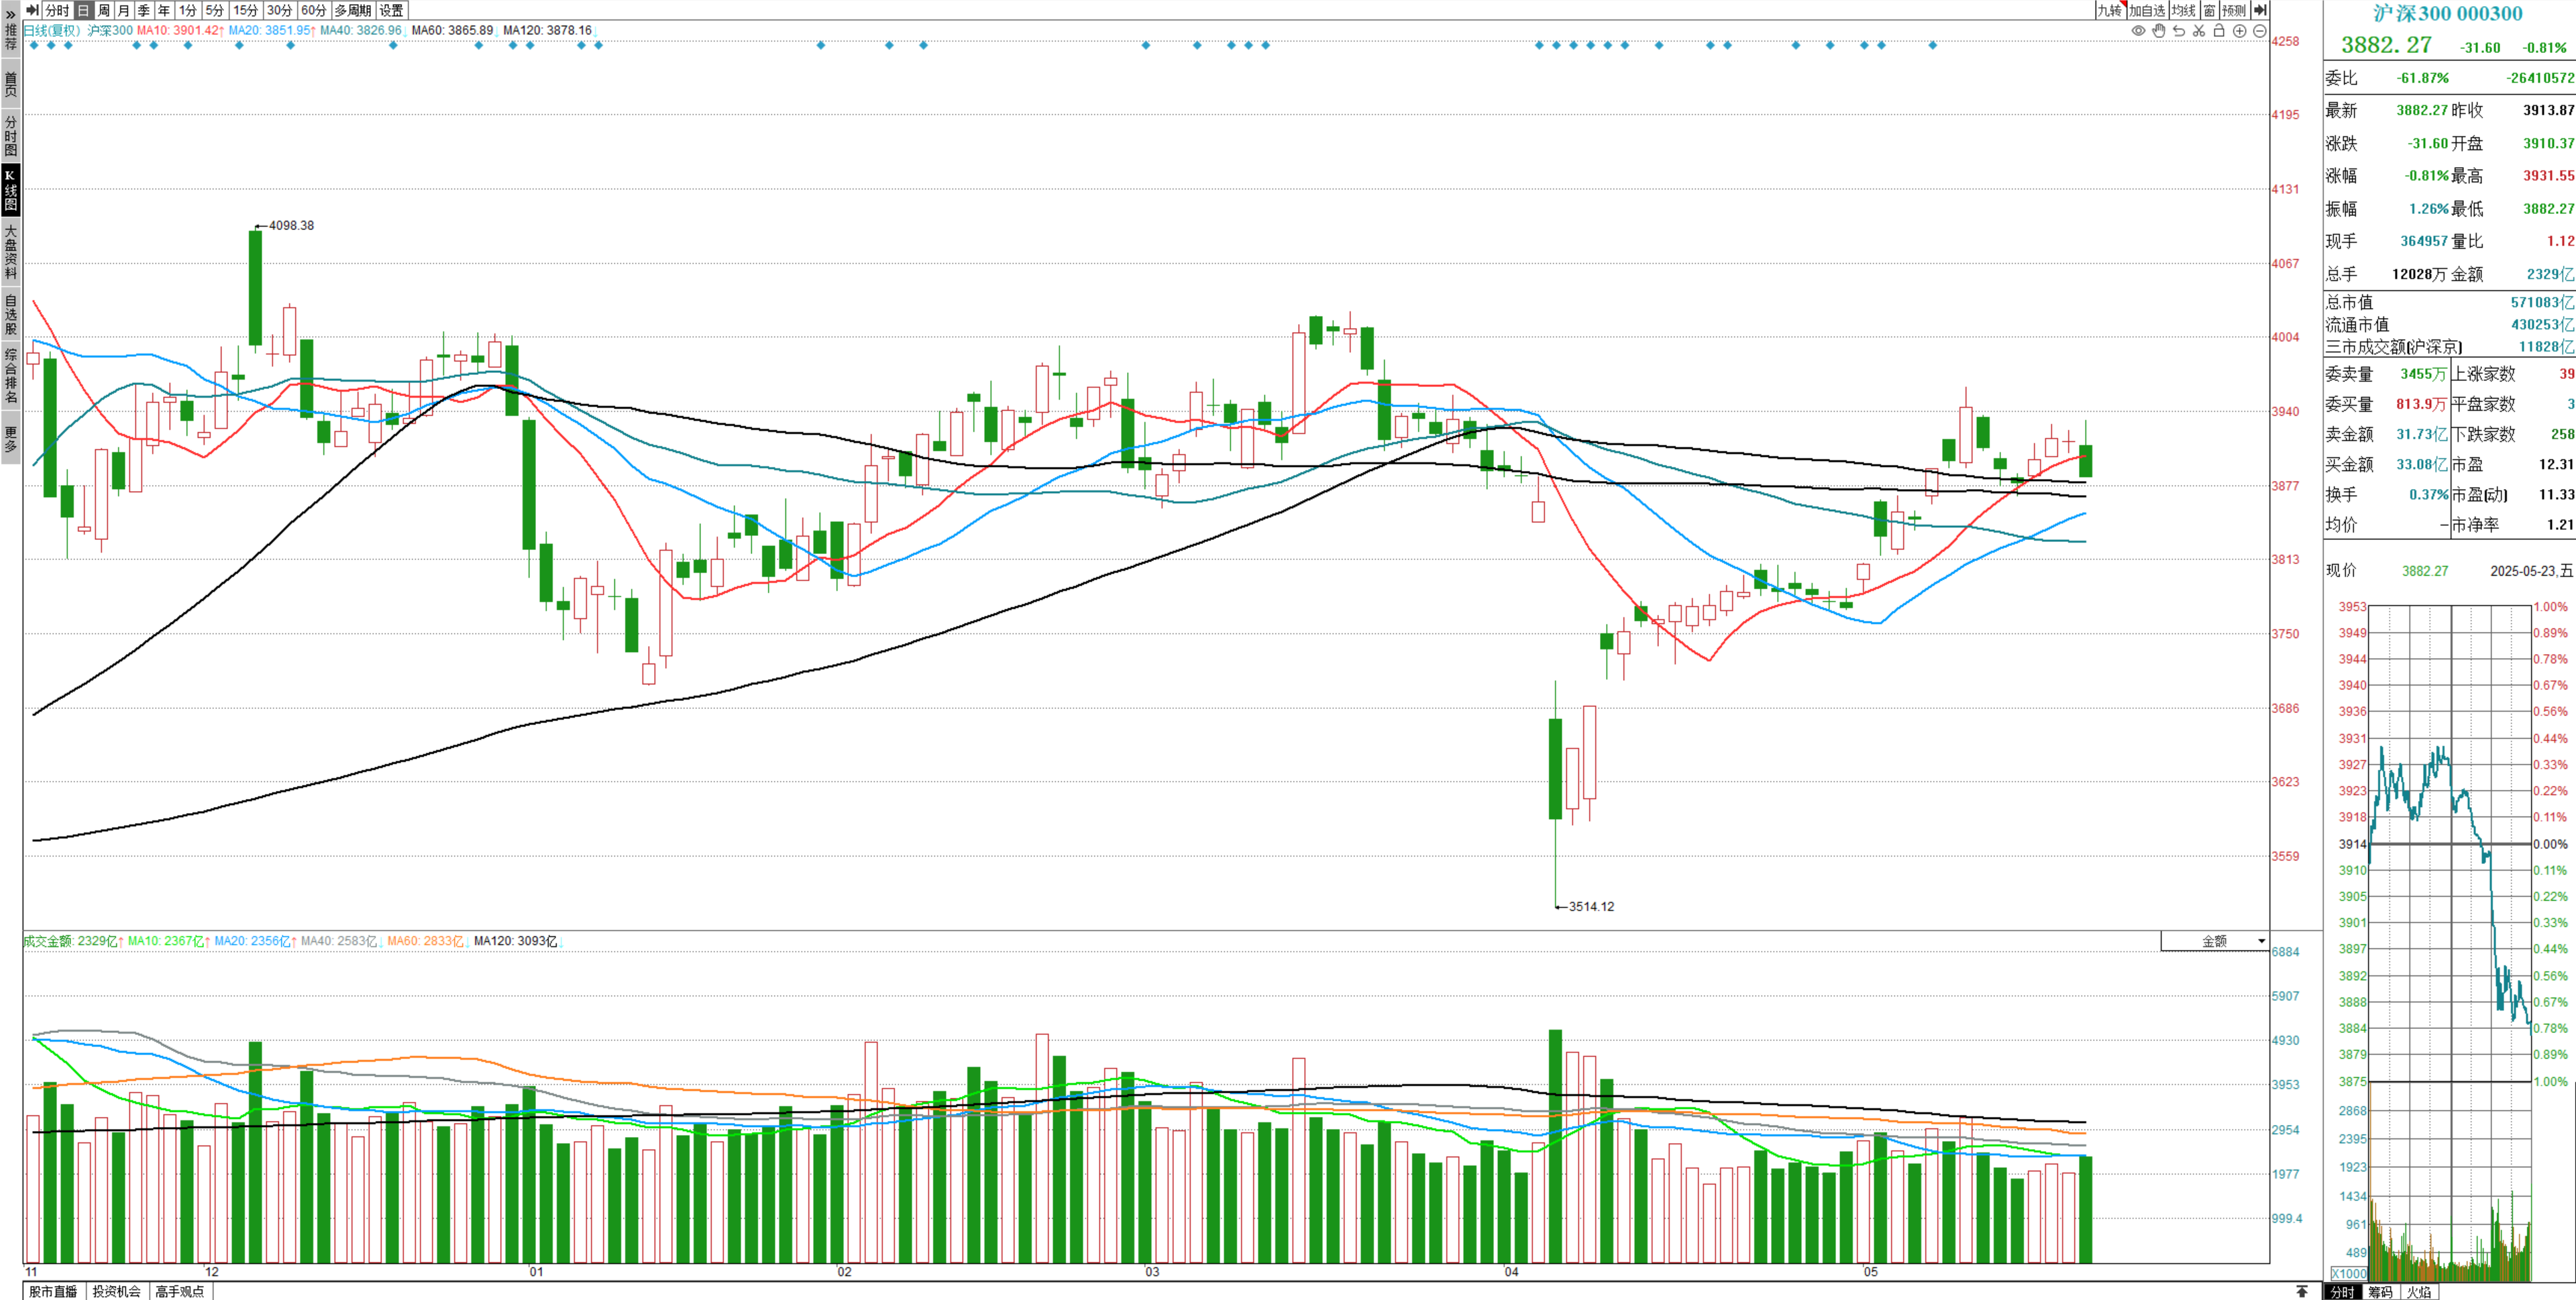Open 推荐 in left sidebar
This screenshot has width=2576, height=1300.
click(x=10, y=37)
